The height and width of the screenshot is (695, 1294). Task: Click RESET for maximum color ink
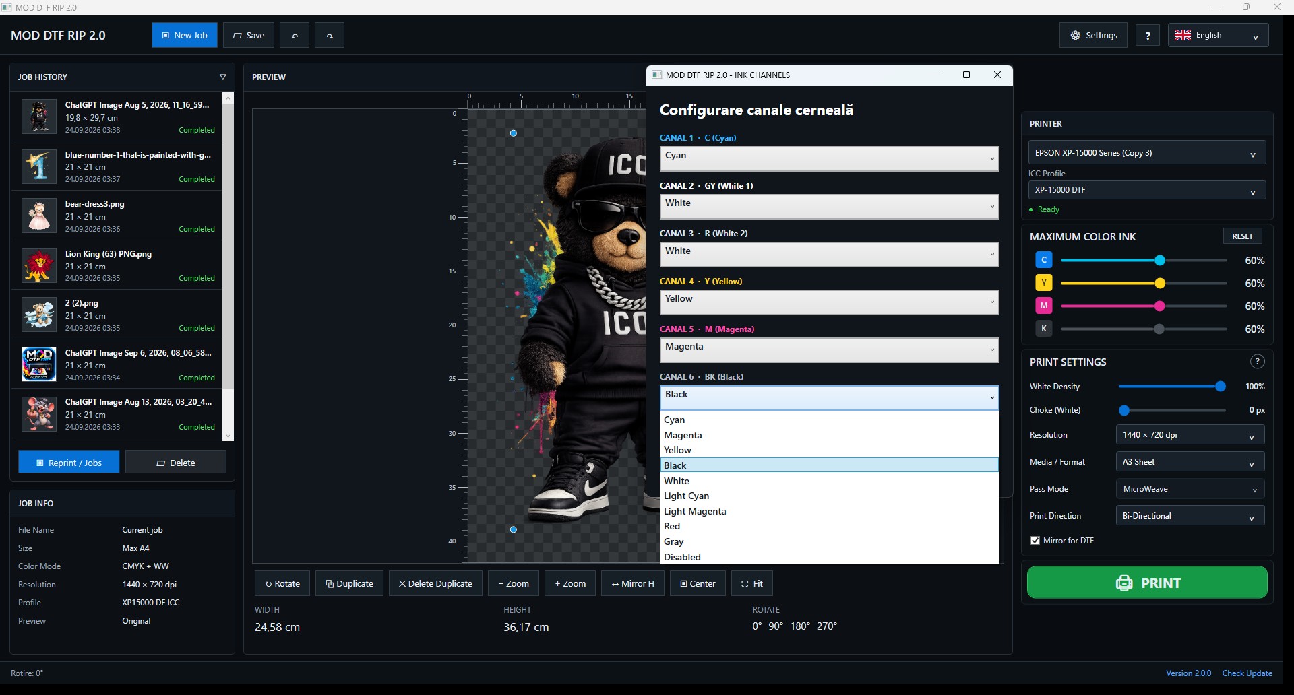point(1242,236)
